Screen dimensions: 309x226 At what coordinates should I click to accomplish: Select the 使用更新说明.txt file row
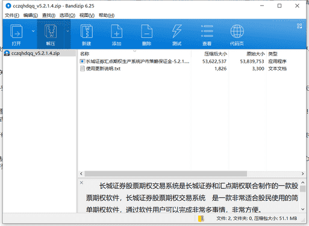(x=183, y=69)
